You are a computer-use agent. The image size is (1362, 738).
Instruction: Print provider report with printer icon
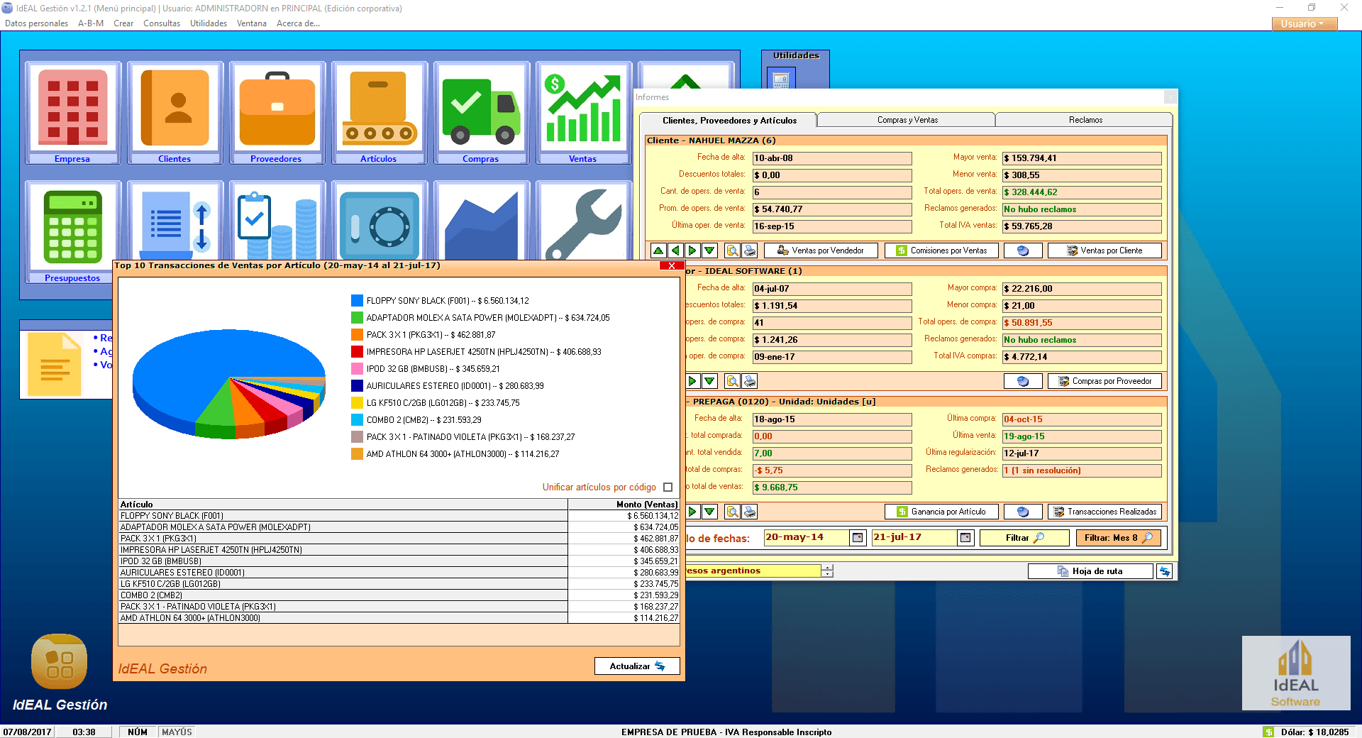tap(750, 381)
